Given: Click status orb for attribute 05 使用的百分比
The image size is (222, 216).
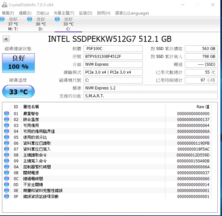Looking at the screenshot, I should [x=7, y=137].
